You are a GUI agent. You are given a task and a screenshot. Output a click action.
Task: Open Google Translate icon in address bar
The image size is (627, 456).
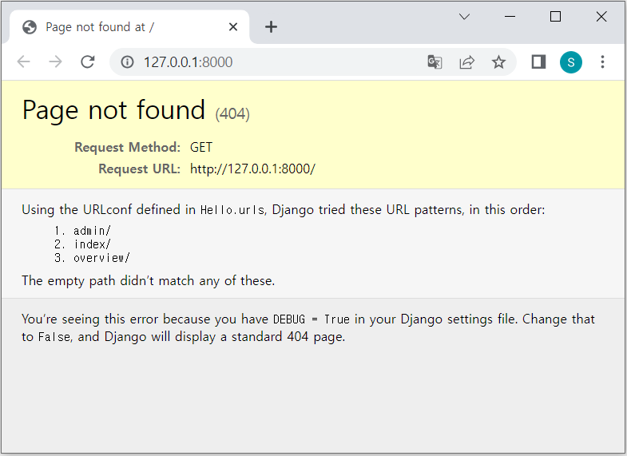[x=435, y=62]
